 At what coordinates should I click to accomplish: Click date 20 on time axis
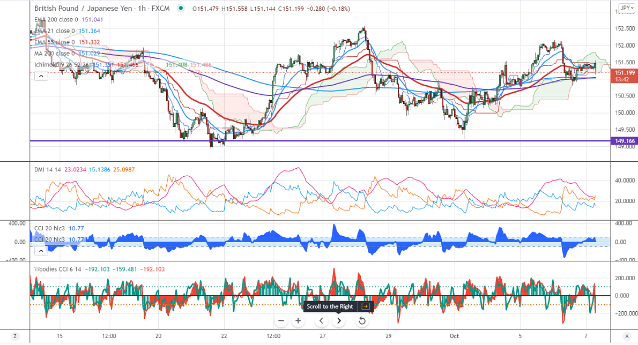(x=158, y=336)
